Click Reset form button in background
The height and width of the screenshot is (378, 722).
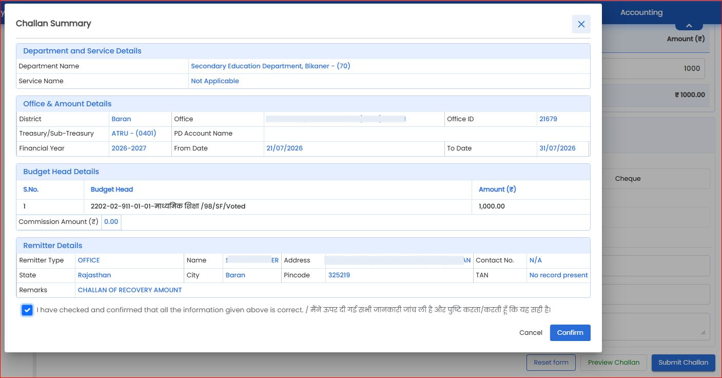point(551,363)
